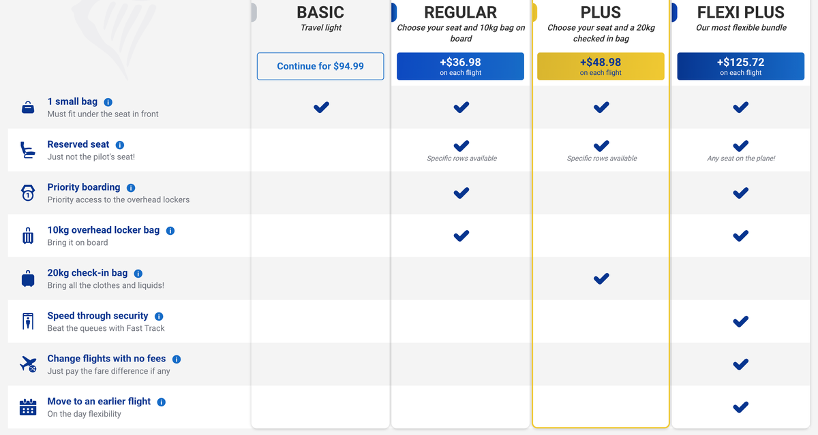
Task: Click the priority boarding icon
Action: coord(27,192)
